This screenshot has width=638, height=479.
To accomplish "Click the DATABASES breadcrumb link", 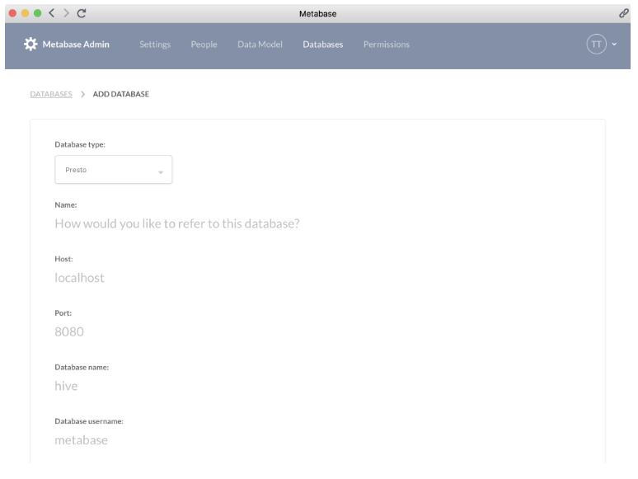I will point(51,94).
